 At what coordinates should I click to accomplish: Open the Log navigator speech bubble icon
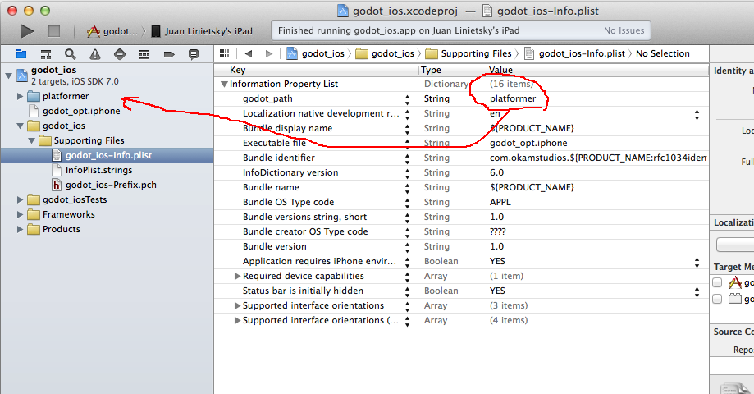tap(194, 54)
